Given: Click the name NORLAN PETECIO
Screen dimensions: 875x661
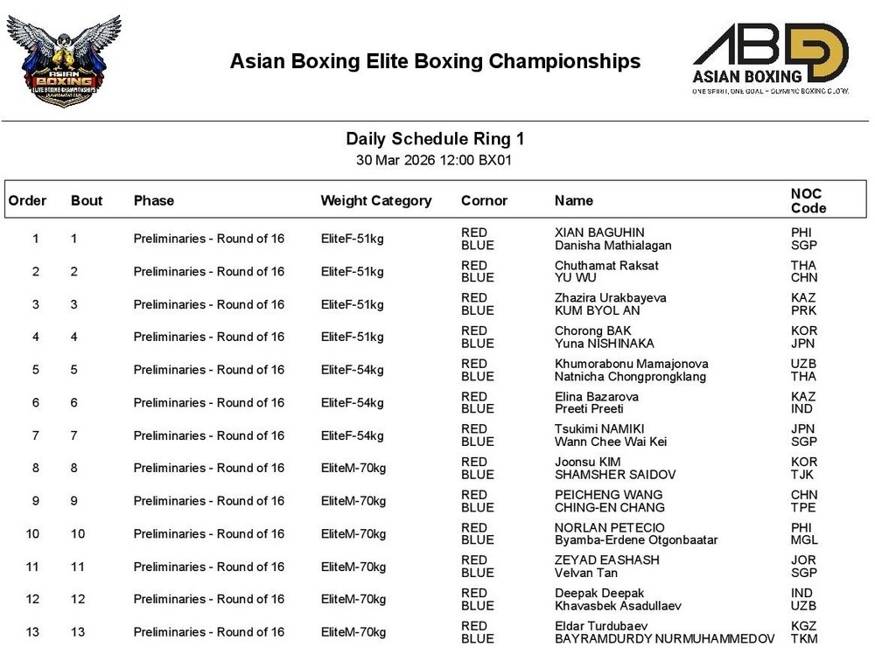Looking at the screenshot, I should 610,527.
